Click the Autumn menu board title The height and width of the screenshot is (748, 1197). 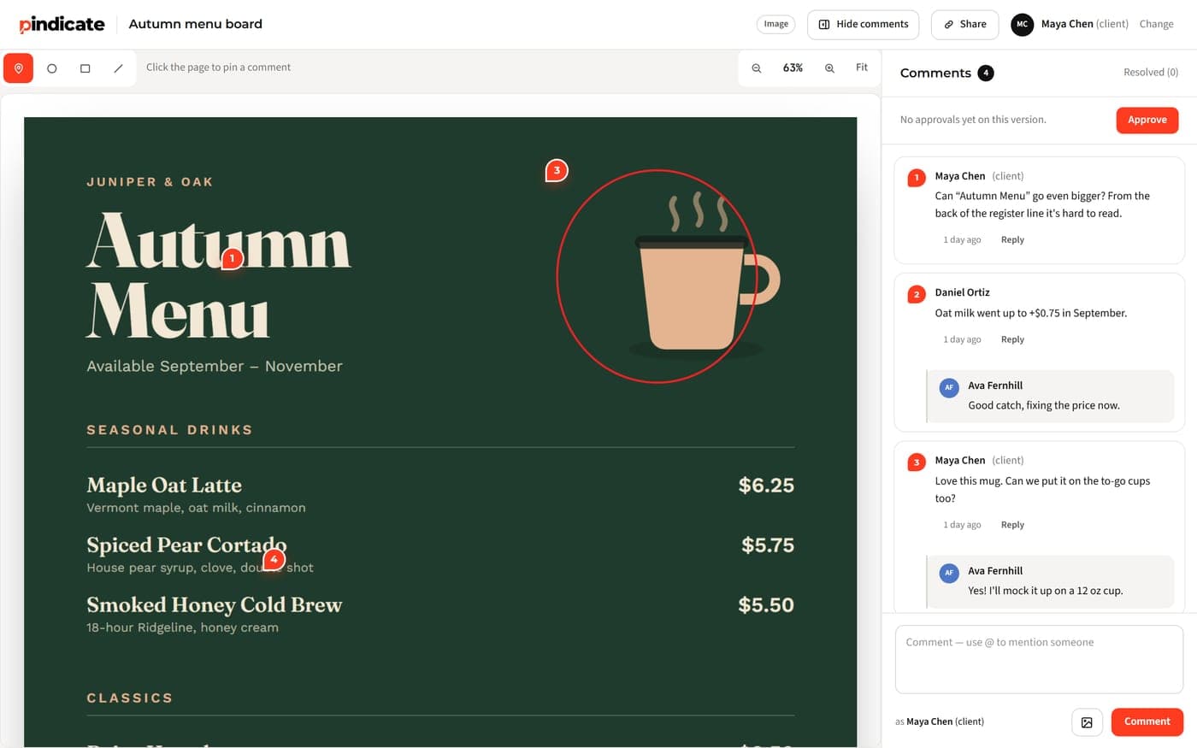(x=195, y=24)
